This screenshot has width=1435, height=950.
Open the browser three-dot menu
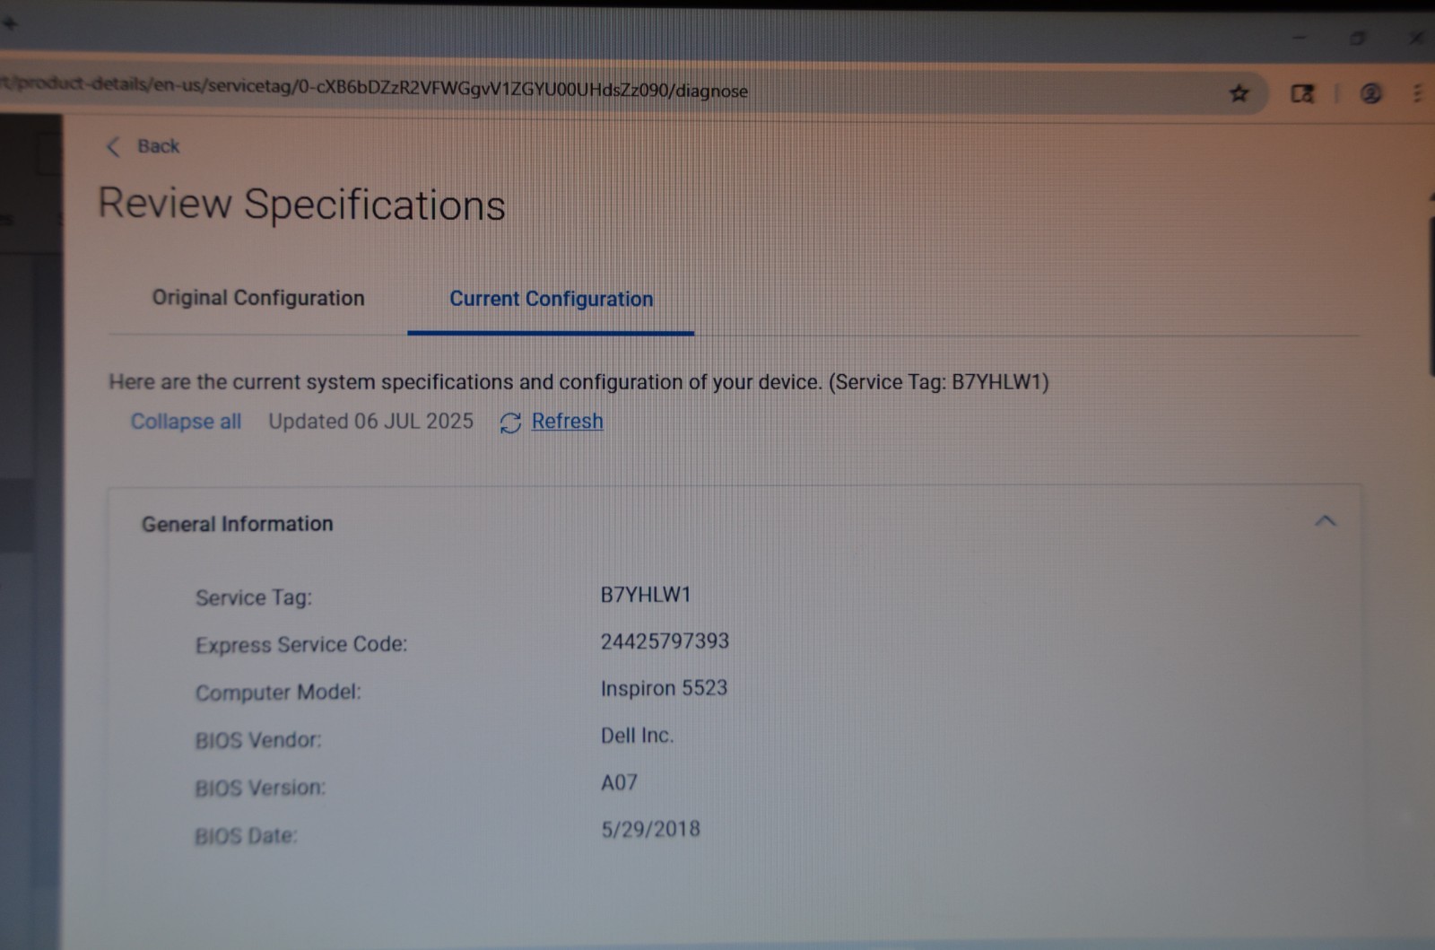(x=1417, y=93)
